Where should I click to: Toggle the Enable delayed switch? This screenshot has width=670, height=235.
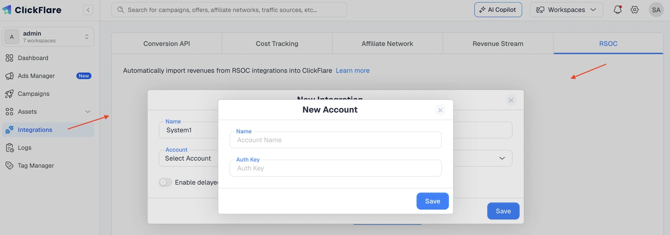click(165, 182)
